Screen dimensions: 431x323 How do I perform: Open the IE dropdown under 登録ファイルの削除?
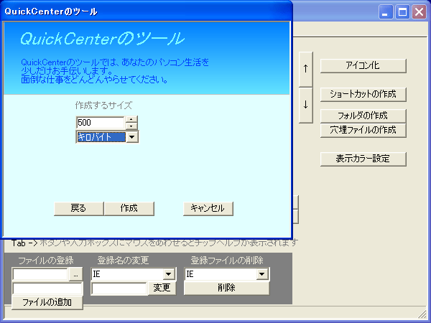pyautogui.click(x=261, y=274)
